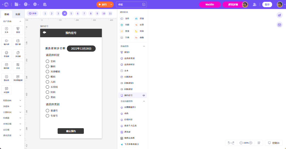Click the back arrow in 预约挂号 header
Image resolution: width=286 pixels, height=149 pixels.
tap(44, 32)
